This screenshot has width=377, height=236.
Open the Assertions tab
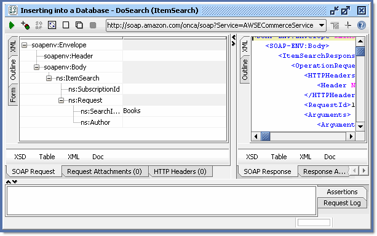point(342,192)
